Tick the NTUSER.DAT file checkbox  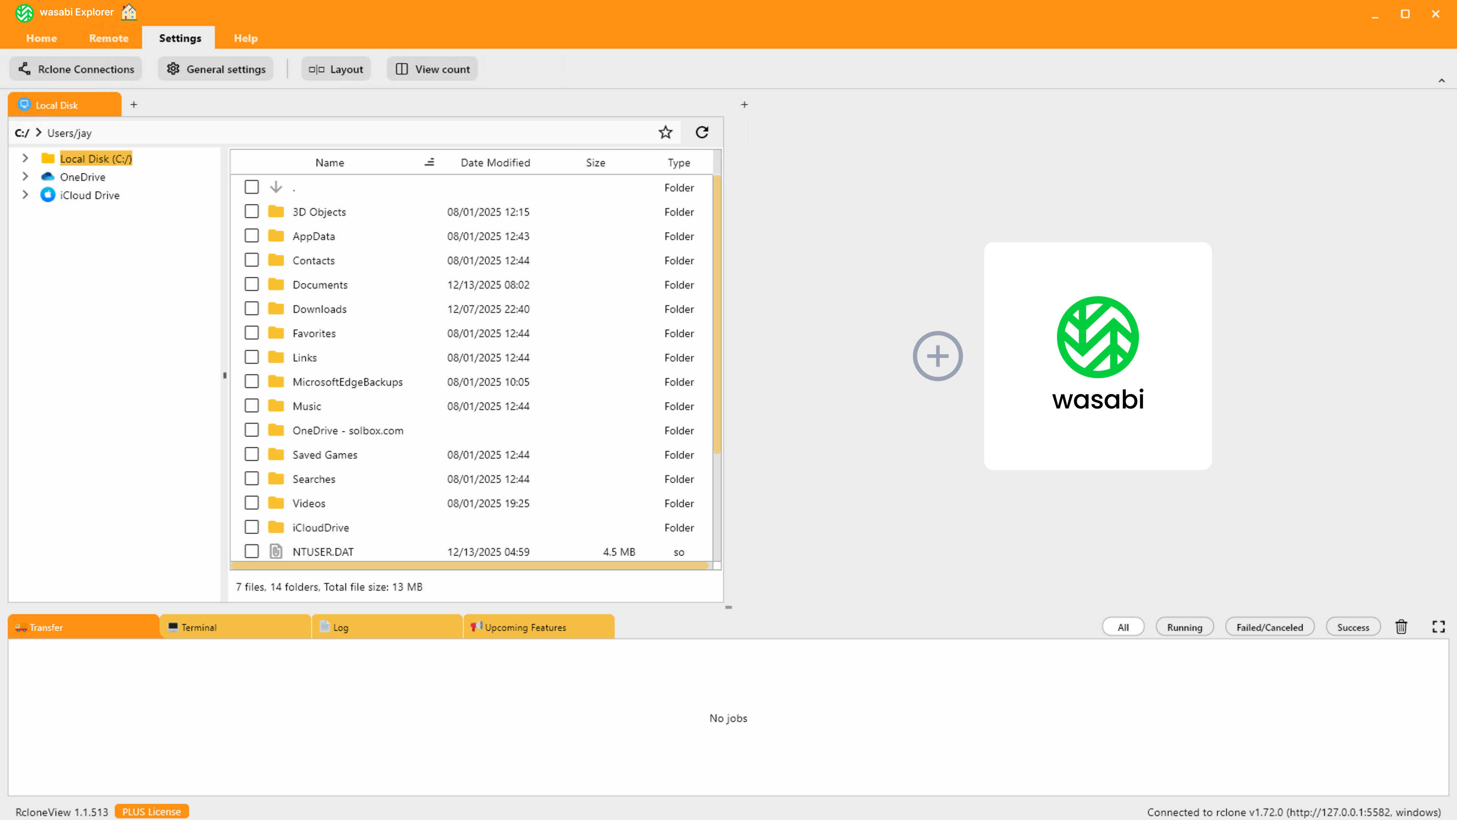(252, 551)
